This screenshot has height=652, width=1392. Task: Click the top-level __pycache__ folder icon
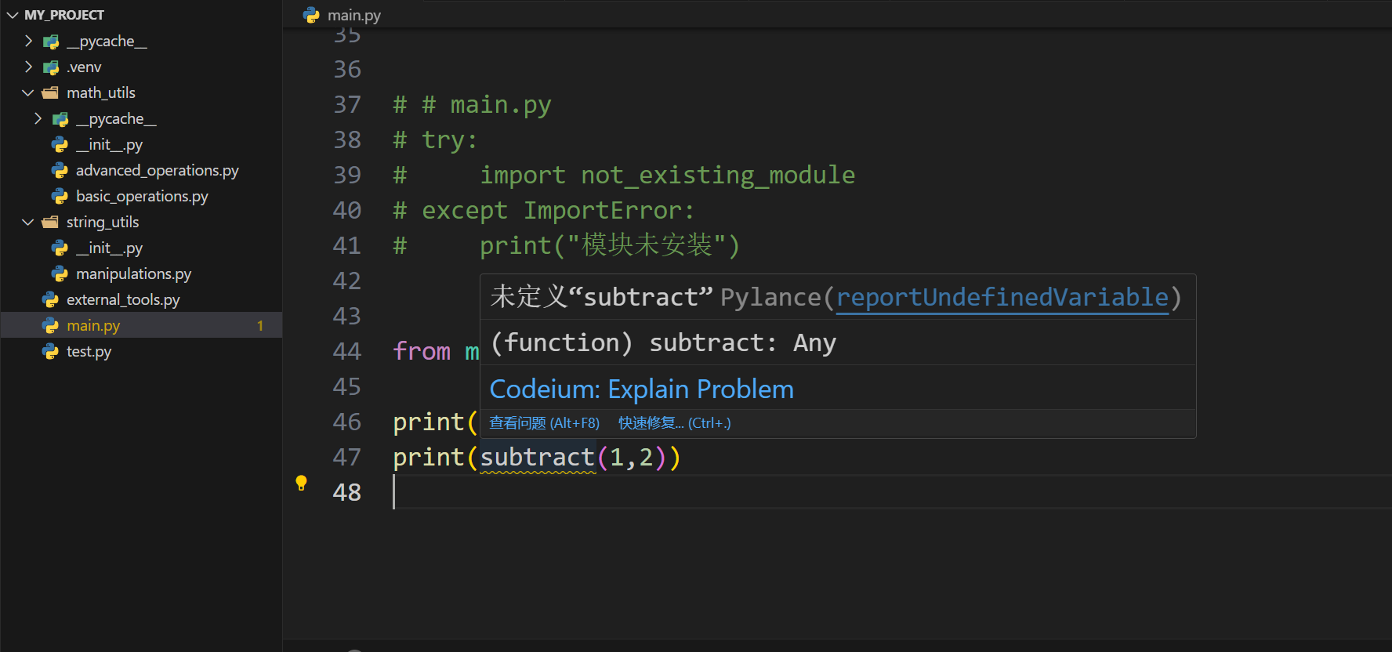tap(51, 42)
